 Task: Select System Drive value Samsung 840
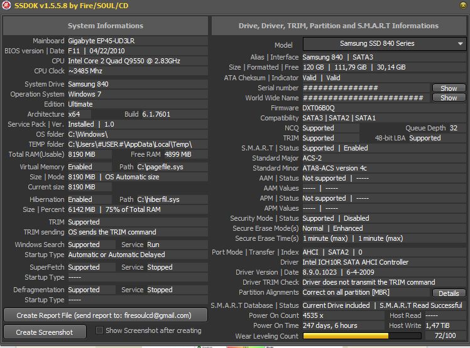tap(88, 84)
